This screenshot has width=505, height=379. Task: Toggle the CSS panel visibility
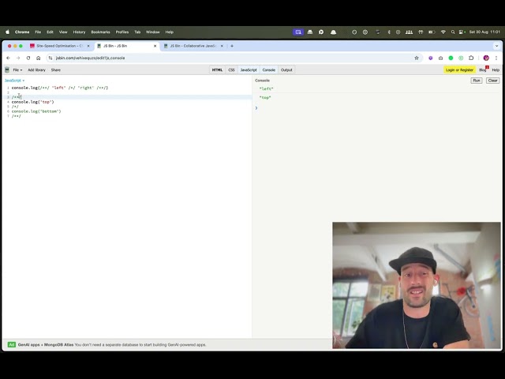[231, 69]
